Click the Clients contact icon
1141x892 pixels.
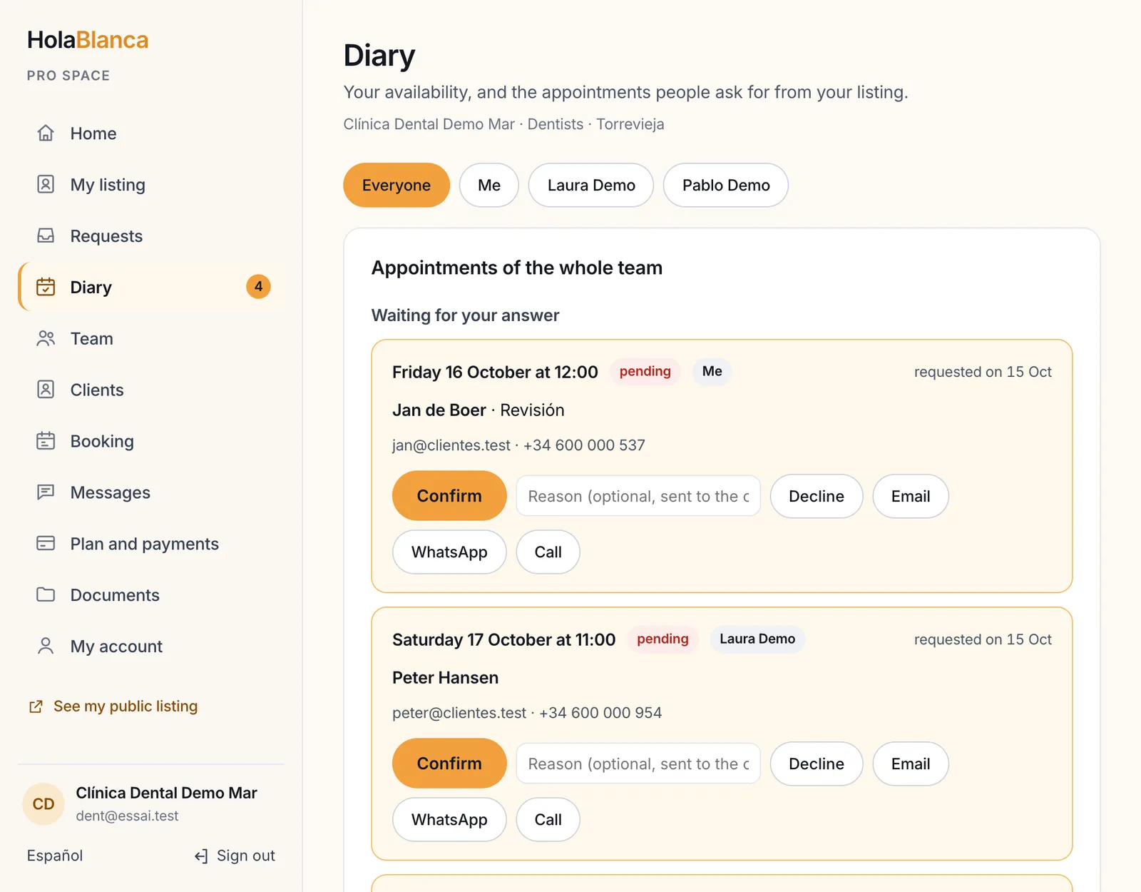[x=46, y=390]
